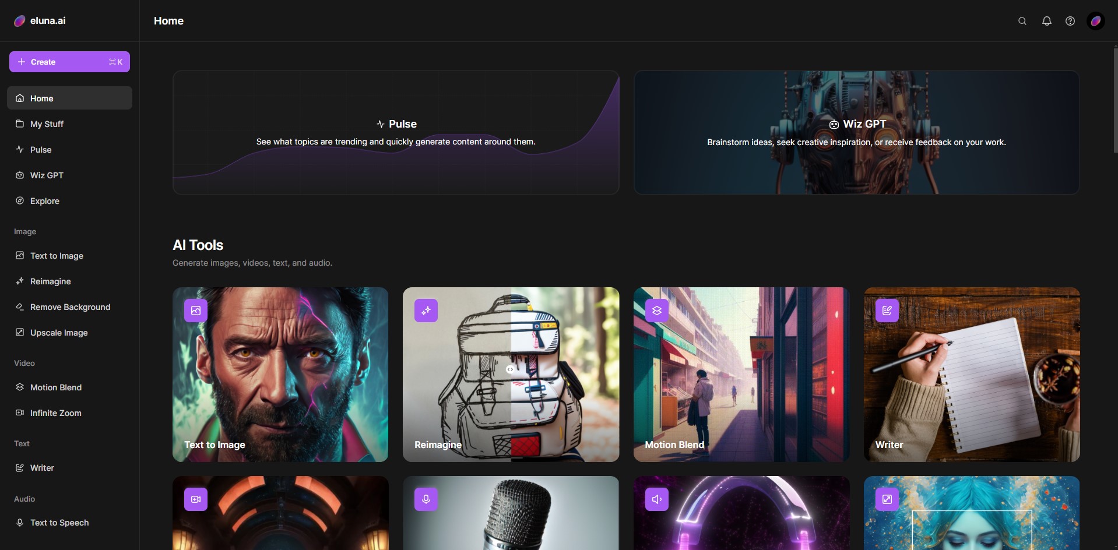Open the Wiz GPT brainstorm banner
Image resolution: width=1118 pixels, height=550 pixels.
point(857,133)
